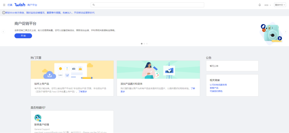Go to previous carousel slide arrow
The image size is (289, 133).
point(3,32)
